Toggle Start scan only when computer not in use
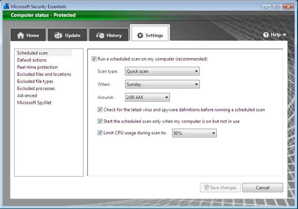This screenshot has width=298, height=209. pos(100,121)
